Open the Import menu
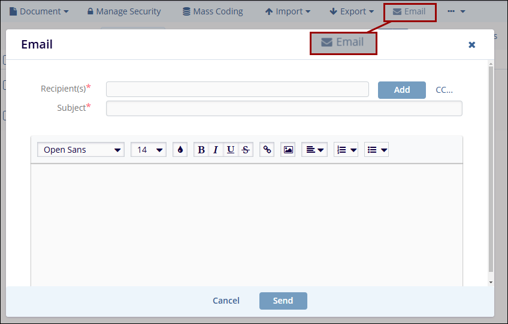Image resolution: width=508 pixels, height=324 pixels. pos(288,11)
